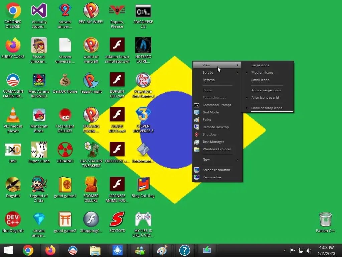Open the taskbar clock showing 4:08 PM

tap(327, 250)
